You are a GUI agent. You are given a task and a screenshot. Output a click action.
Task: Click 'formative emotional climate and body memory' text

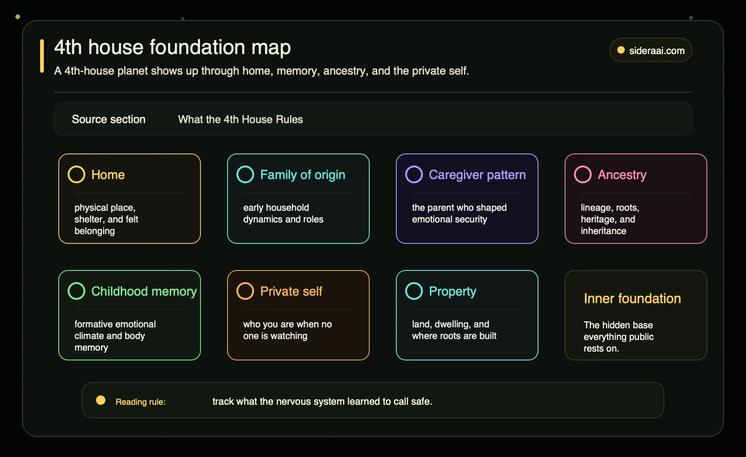click(115, 336)
